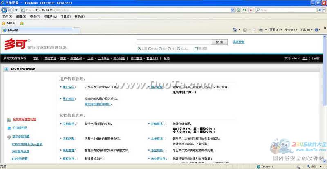This screenshot has height=169, width=327.
Task: Click the compatibility view icon beside address bar
Action: point(238,10)
